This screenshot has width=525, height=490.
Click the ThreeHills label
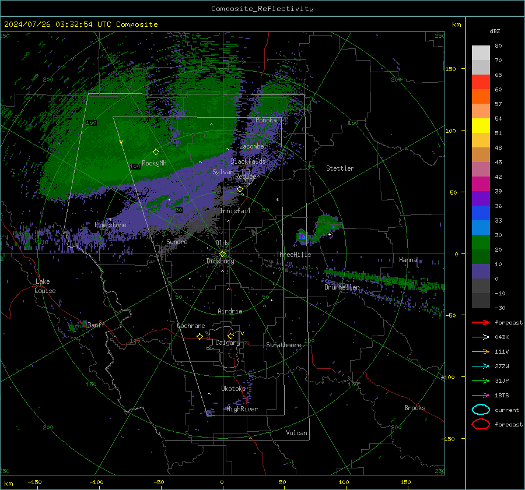point(293,255)
